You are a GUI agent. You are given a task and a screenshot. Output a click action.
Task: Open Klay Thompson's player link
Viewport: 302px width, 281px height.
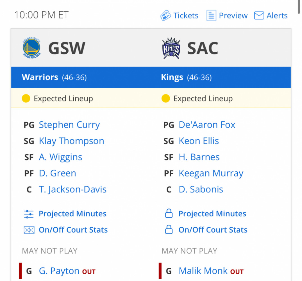tap(71, 141)
